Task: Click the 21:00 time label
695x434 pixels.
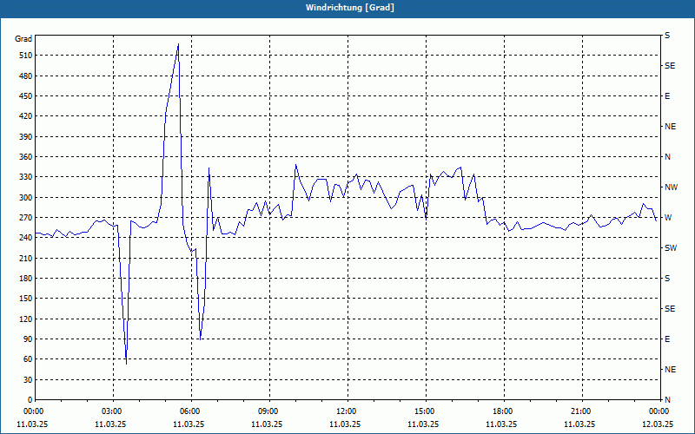Action: [581, 411]
